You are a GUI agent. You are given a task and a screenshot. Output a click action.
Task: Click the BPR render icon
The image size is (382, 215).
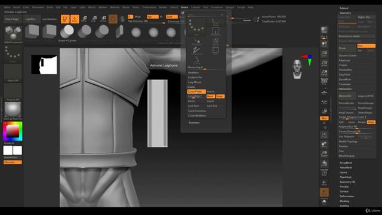(324, 30)
